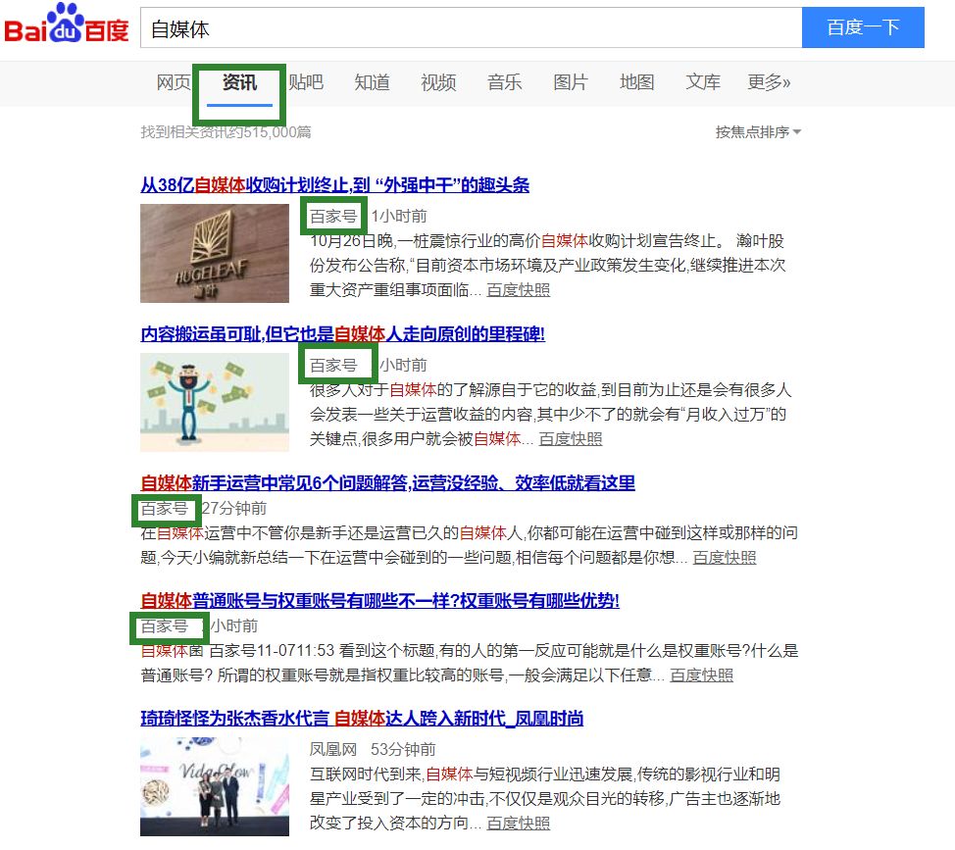
Task: Open 百度快照 for the 月收入过万 article
Action: pos(570,439)
